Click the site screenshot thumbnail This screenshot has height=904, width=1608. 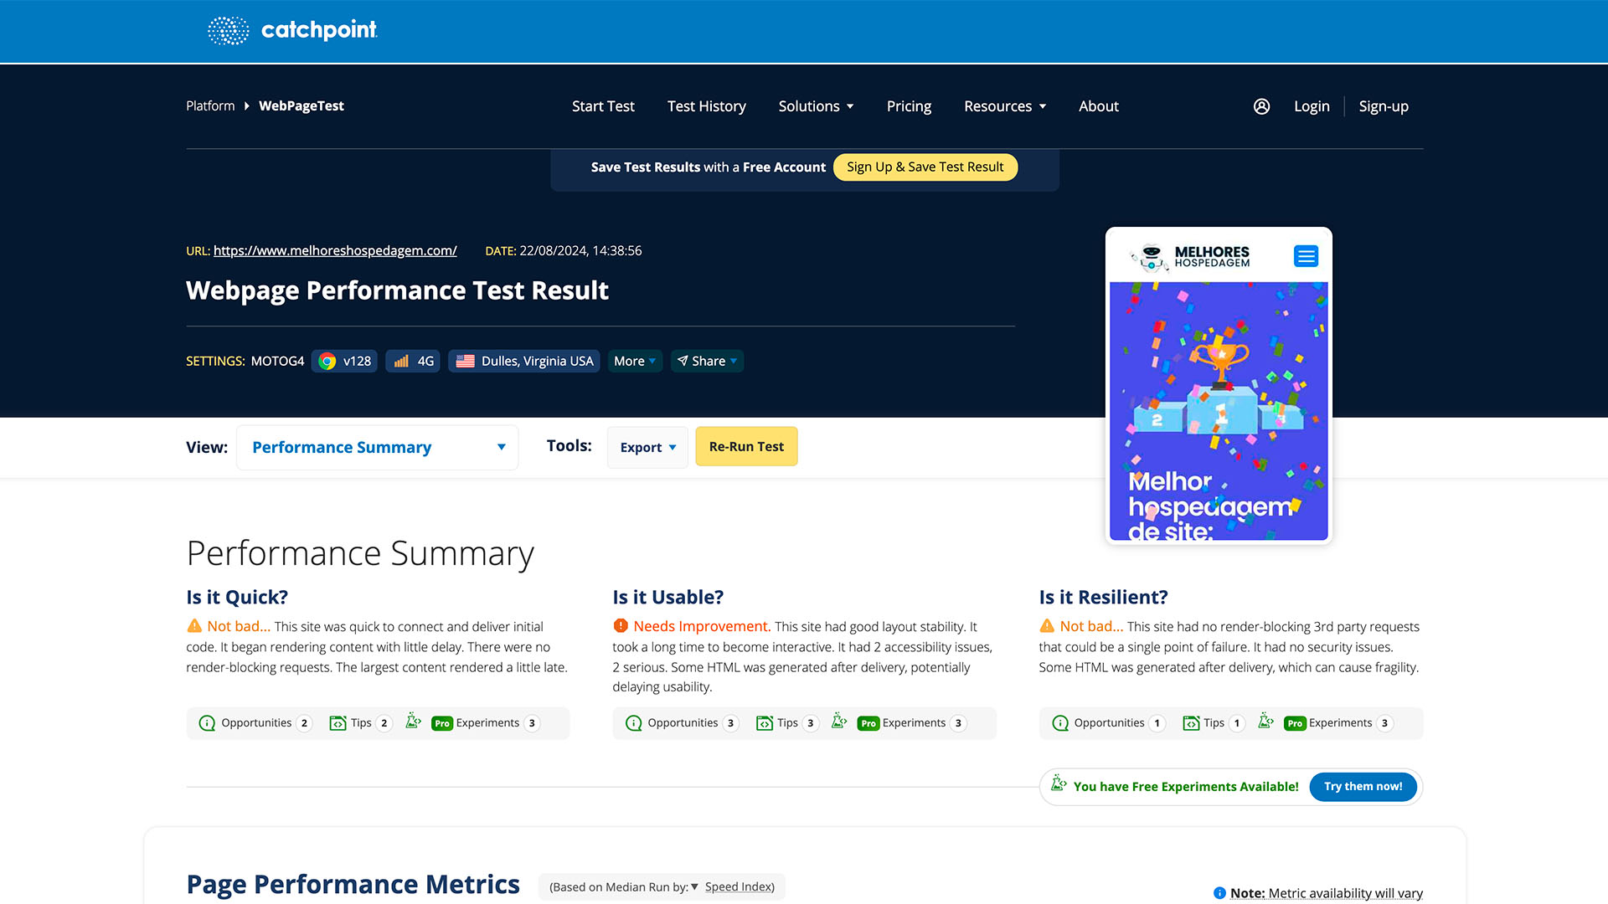(1219, 385)
